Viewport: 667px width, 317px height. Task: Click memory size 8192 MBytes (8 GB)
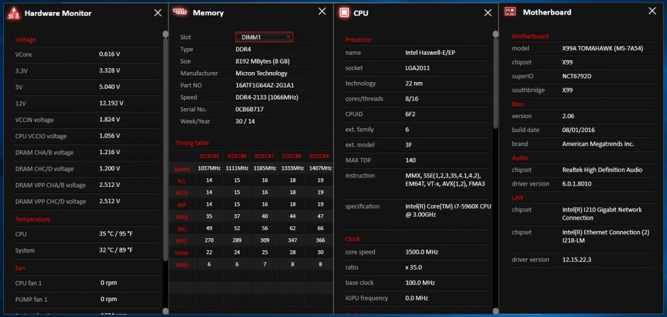click(262, 61)
